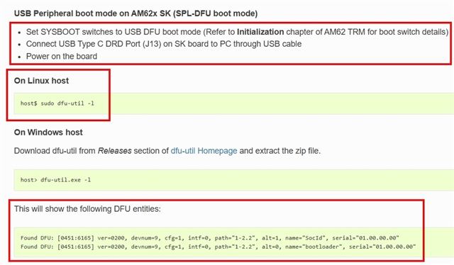Click the USB Peripheral boot mode heading

coord(135,13)
